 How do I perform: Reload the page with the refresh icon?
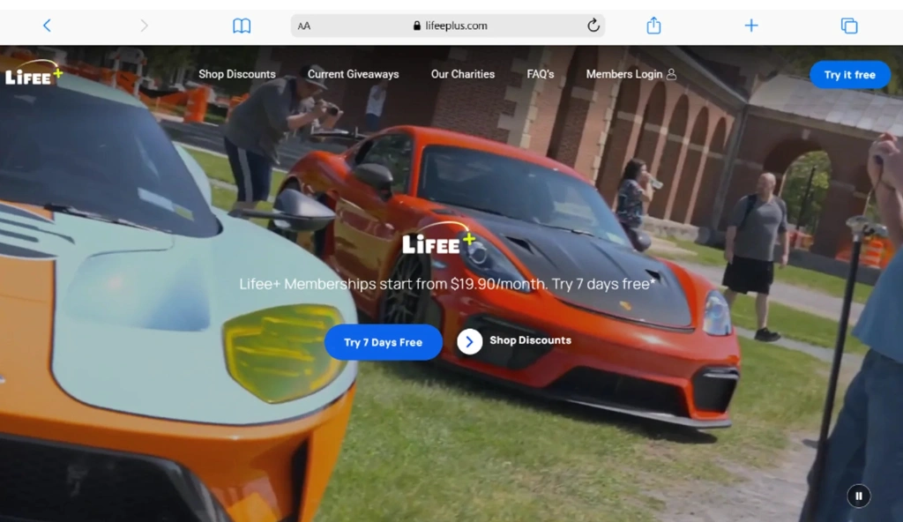coord(593,26)
